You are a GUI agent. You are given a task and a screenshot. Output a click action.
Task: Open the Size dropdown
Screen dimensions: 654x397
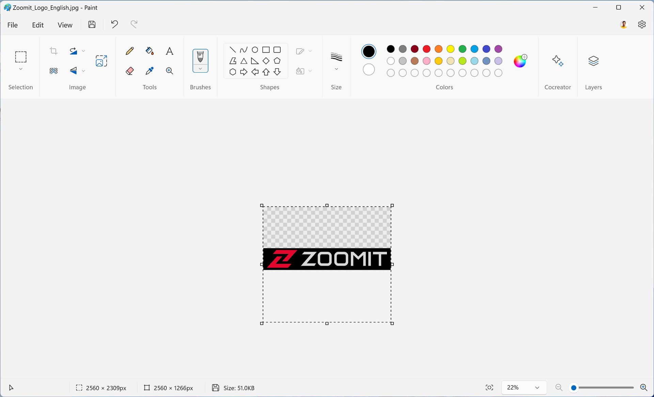pos(336,68)
